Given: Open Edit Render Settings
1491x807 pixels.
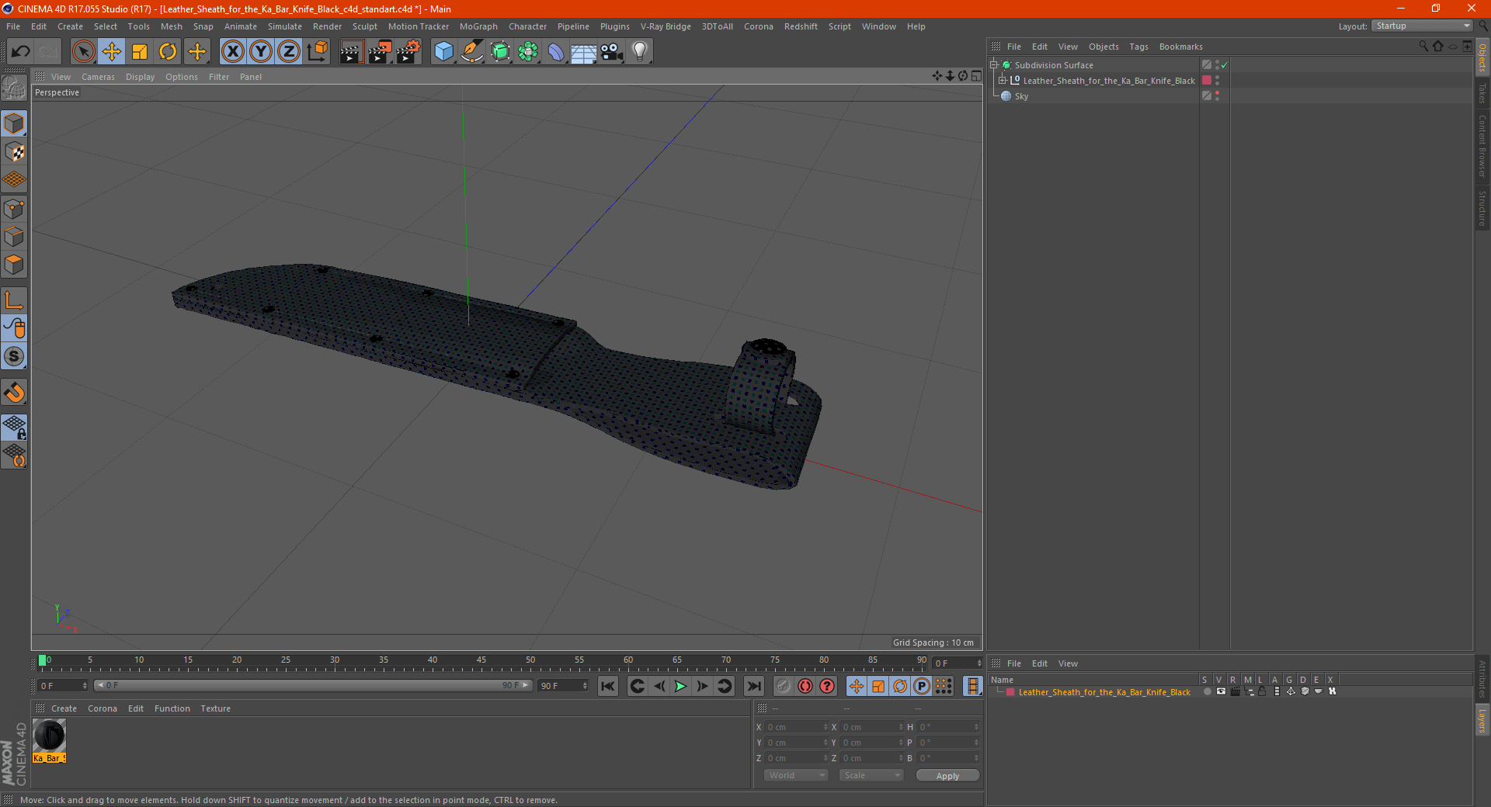Looking at the screenshot, I should (x=408, y=52).
